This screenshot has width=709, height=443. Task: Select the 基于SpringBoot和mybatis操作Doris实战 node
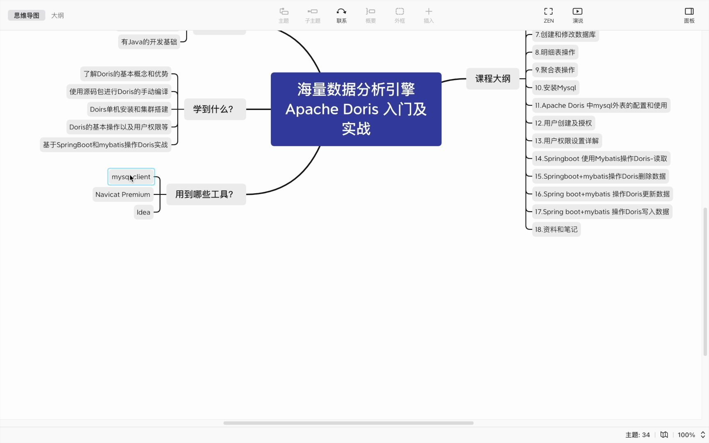(x=105, y=145)
